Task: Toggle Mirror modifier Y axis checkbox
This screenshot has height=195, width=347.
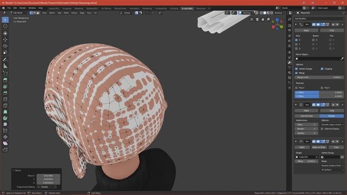Action: click(x=297, y=44)
